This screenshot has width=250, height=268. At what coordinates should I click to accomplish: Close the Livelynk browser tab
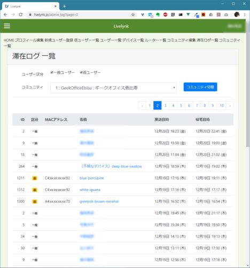coord(56,6)
